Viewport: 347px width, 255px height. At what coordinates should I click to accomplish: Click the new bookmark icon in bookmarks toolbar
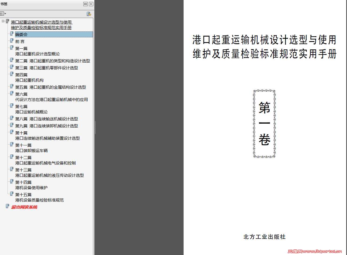89,14
